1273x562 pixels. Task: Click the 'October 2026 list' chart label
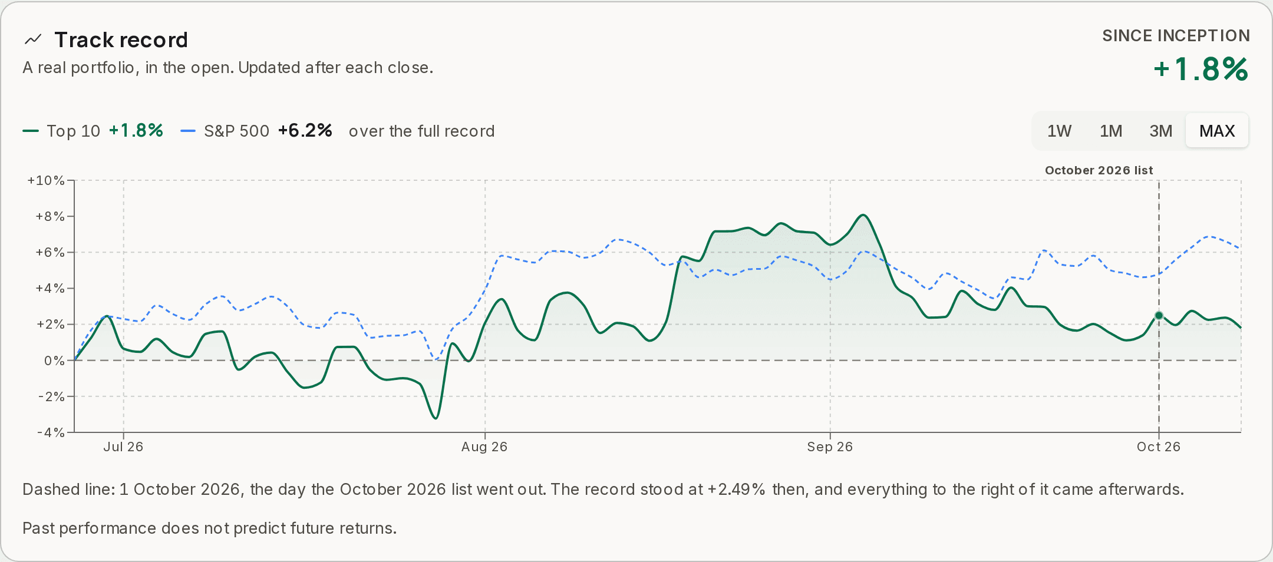pyautogui.click(x=1099, y=170)
